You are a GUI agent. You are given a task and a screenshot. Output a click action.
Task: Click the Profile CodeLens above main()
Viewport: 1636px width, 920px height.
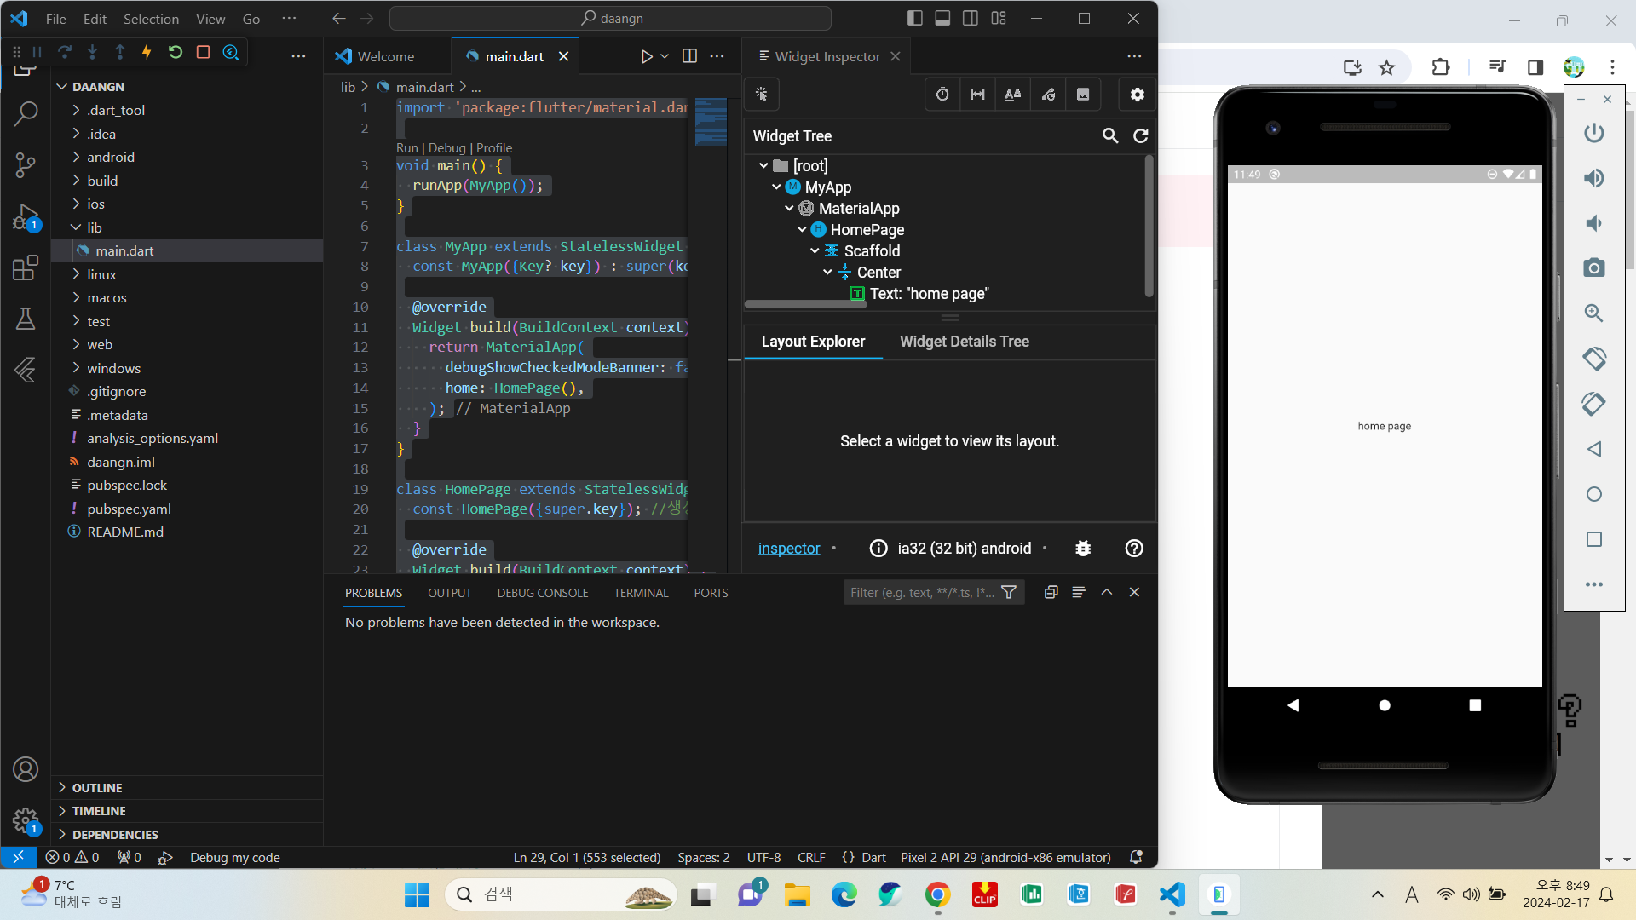pyautogui.click(x=494, y=148)
